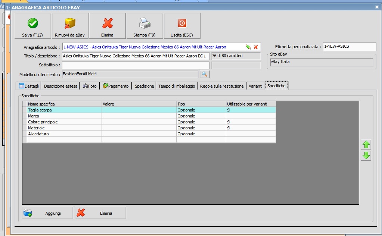Switch to the Dettagli tab
This screenshot has width=382, height=236.
pyautogui.click(x=28, y=86)
